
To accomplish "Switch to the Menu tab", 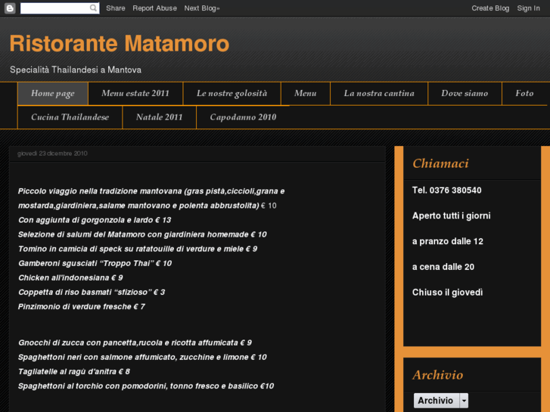I will pos(305,94).
